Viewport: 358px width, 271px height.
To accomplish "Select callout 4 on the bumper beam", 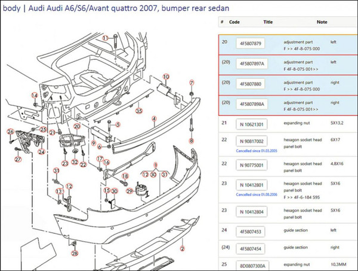I will [153, 119].
